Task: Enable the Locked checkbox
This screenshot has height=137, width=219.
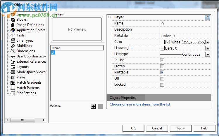Action: click(162, 85)
